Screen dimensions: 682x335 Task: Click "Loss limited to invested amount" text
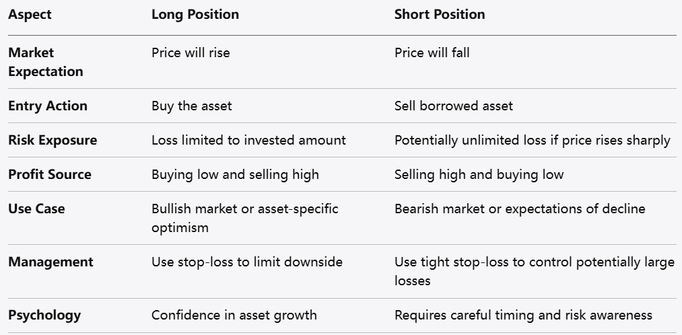248,140
